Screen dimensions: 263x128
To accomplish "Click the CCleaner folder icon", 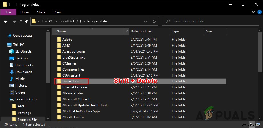I will coord(59,63).
